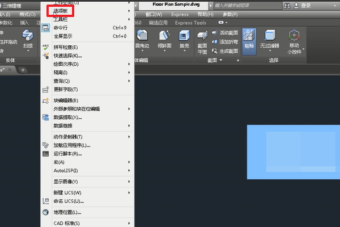Open the No Filter (无过滤器) dropdown
This screenshot has height=227, width=340.
tap(270, 51)
